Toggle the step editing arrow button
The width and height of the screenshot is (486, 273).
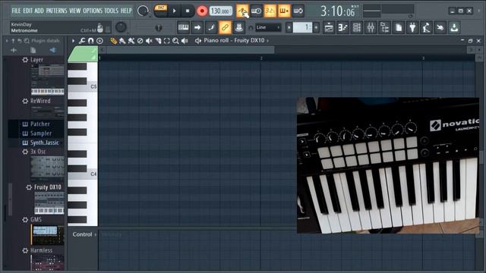coord(197,27)
